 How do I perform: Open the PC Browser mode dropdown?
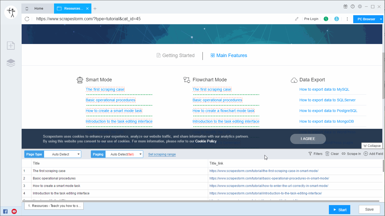381,19
